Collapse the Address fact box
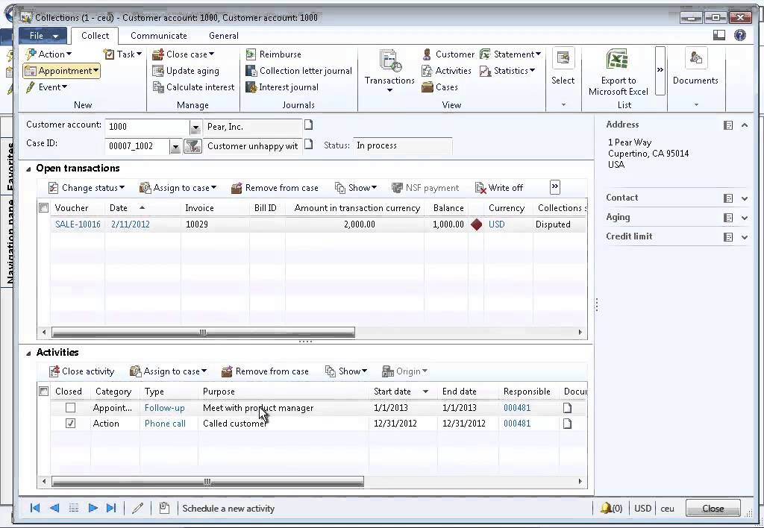This screenshot has width=764, height=528. [745, 125]
